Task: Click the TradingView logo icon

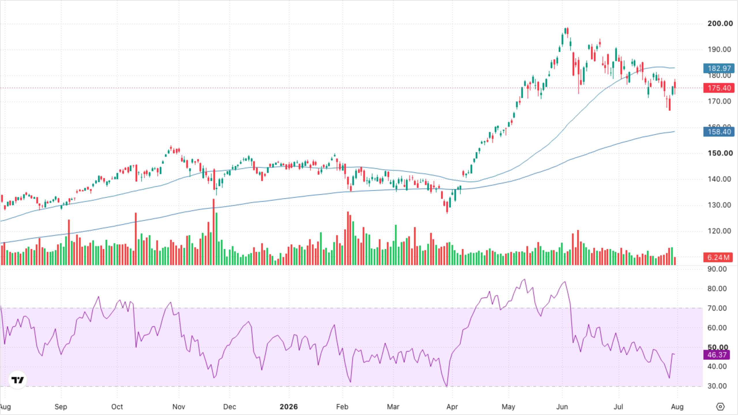Action: click(x=18, y=380)
